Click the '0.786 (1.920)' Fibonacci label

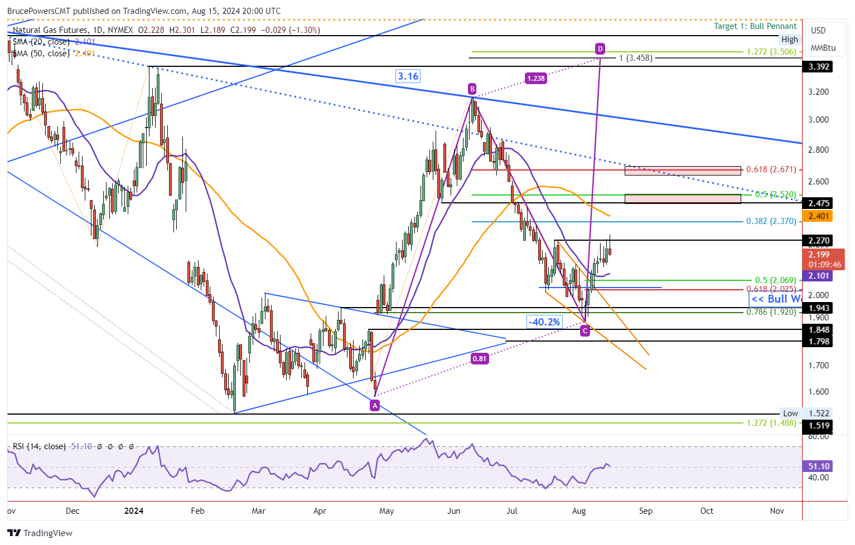[771, 312]
